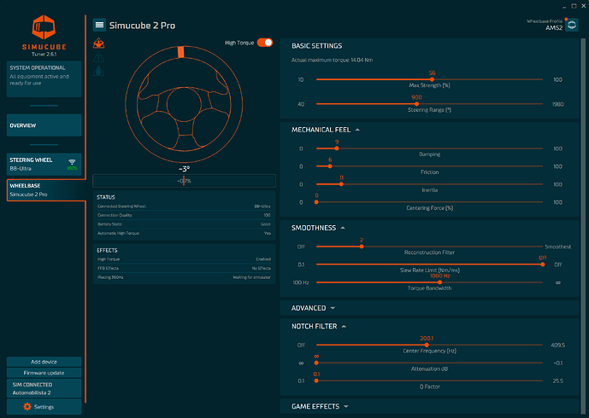Viewport: 589px width, 418px height.
Task: Toggle the High Torque switch
Action: (264, 42)
